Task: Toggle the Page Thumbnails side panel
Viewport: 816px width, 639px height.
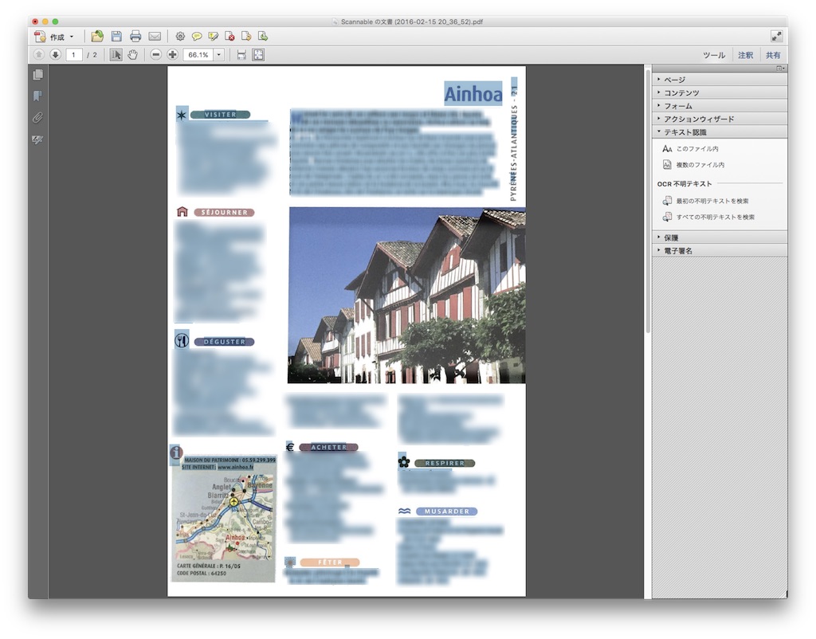Action: 37,75
